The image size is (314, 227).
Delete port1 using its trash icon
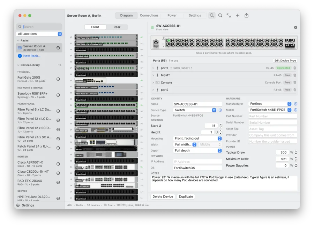tap(295, 68)
